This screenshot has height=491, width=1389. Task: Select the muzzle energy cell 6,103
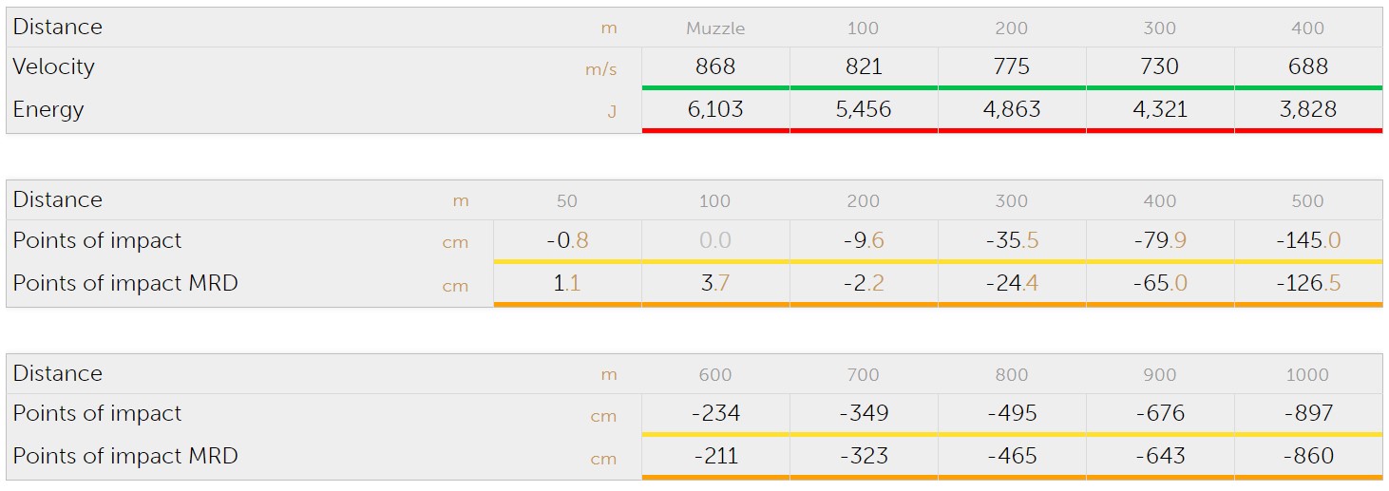click(715, 109)
